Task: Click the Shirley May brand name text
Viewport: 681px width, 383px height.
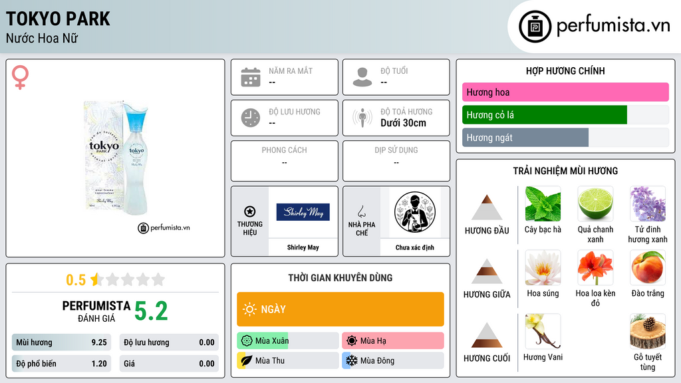Action: pos(303,247)
